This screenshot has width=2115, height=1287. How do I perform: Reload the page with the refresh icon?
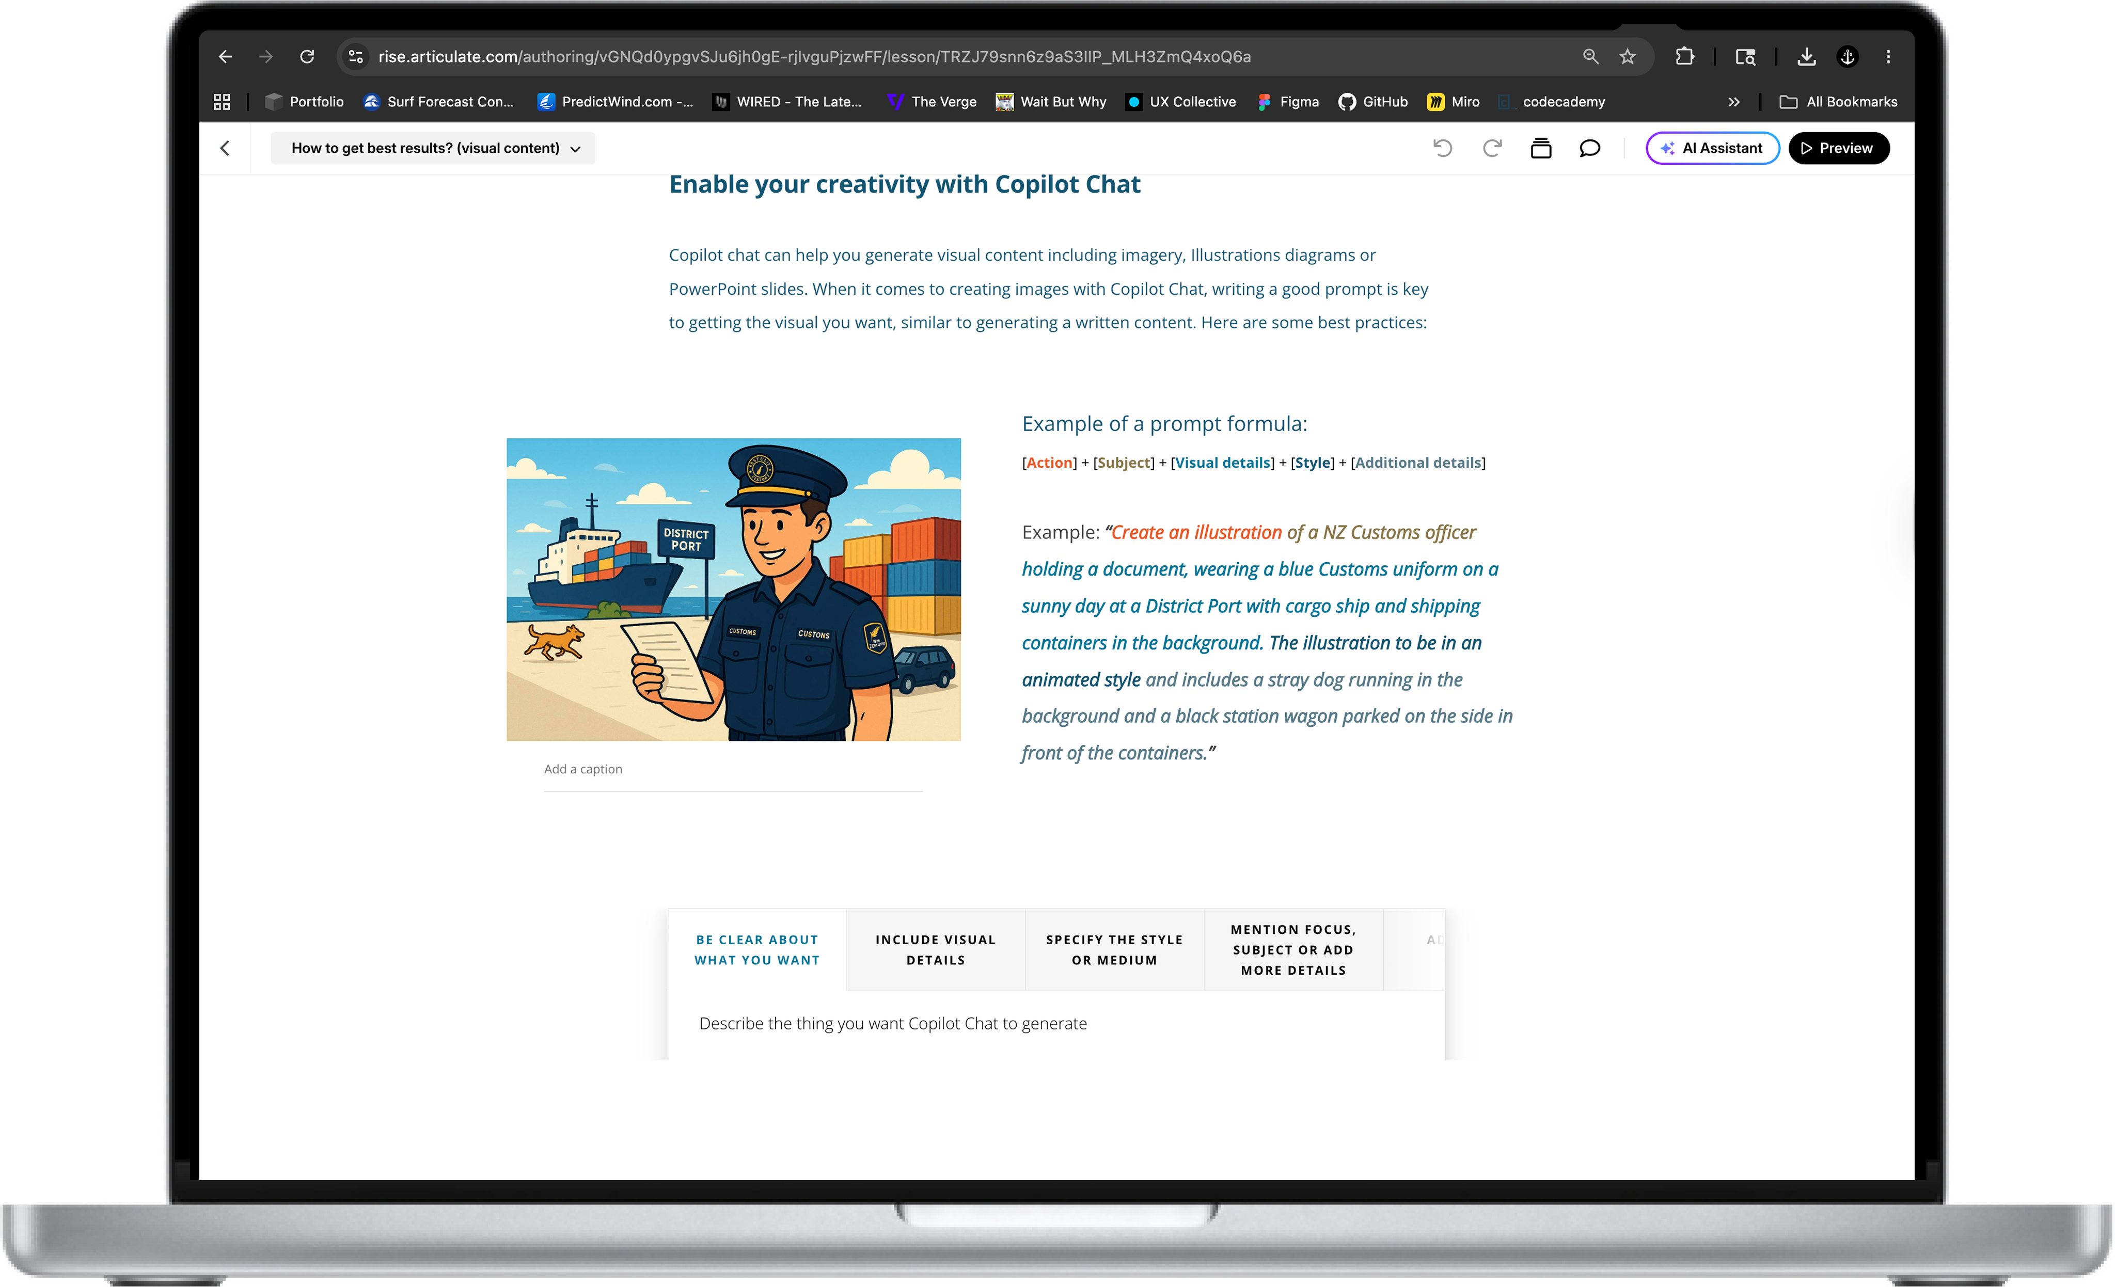306,57
